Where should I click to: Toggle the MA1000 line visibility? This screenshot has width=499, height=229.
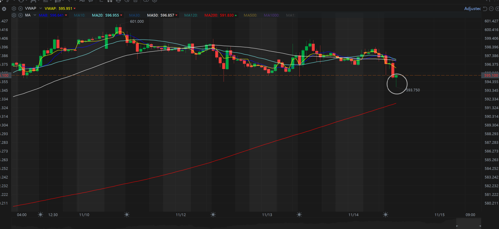point(271,15)
